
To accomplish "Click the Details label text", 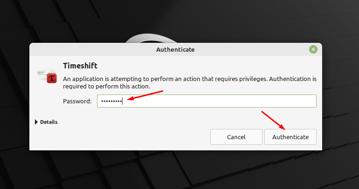I will click(x=49, y=122).
